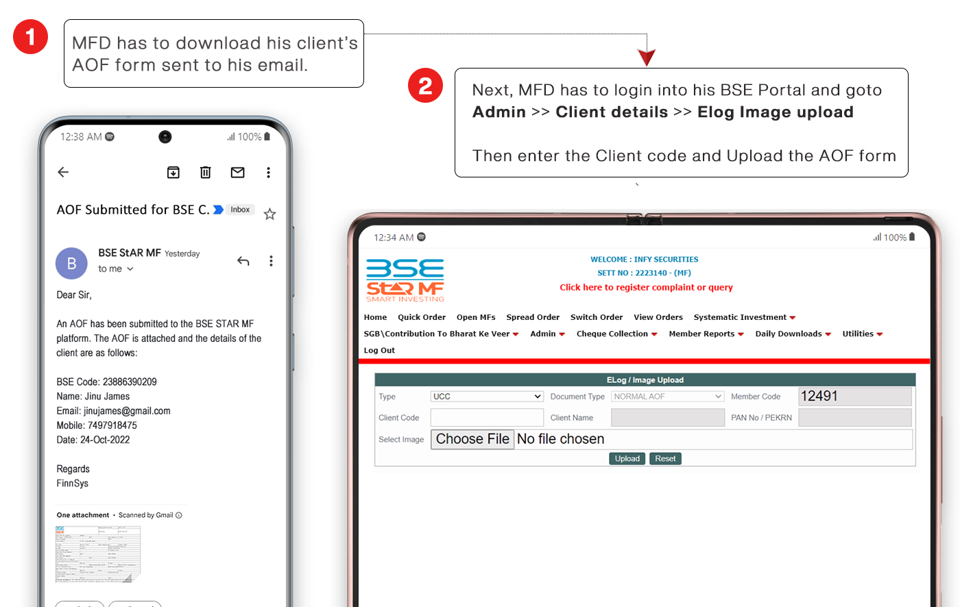
Task: Tap the Scanned by Gmail info icon
Action: point(179,515)
